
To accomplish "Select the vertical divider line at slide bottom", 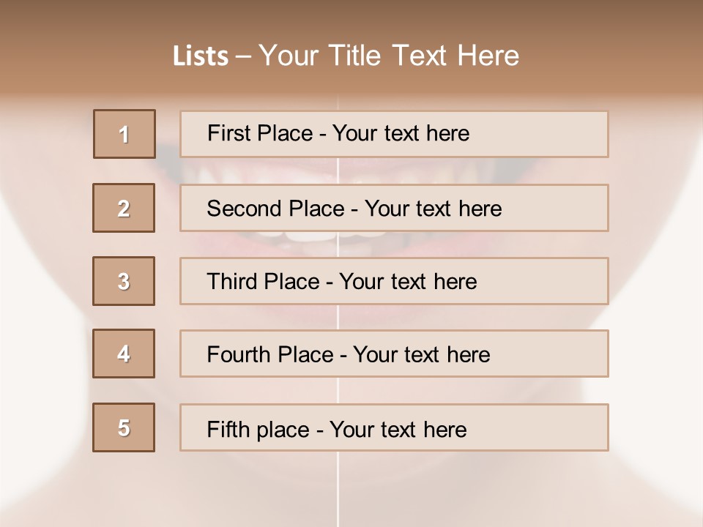I will click(338, 490).
